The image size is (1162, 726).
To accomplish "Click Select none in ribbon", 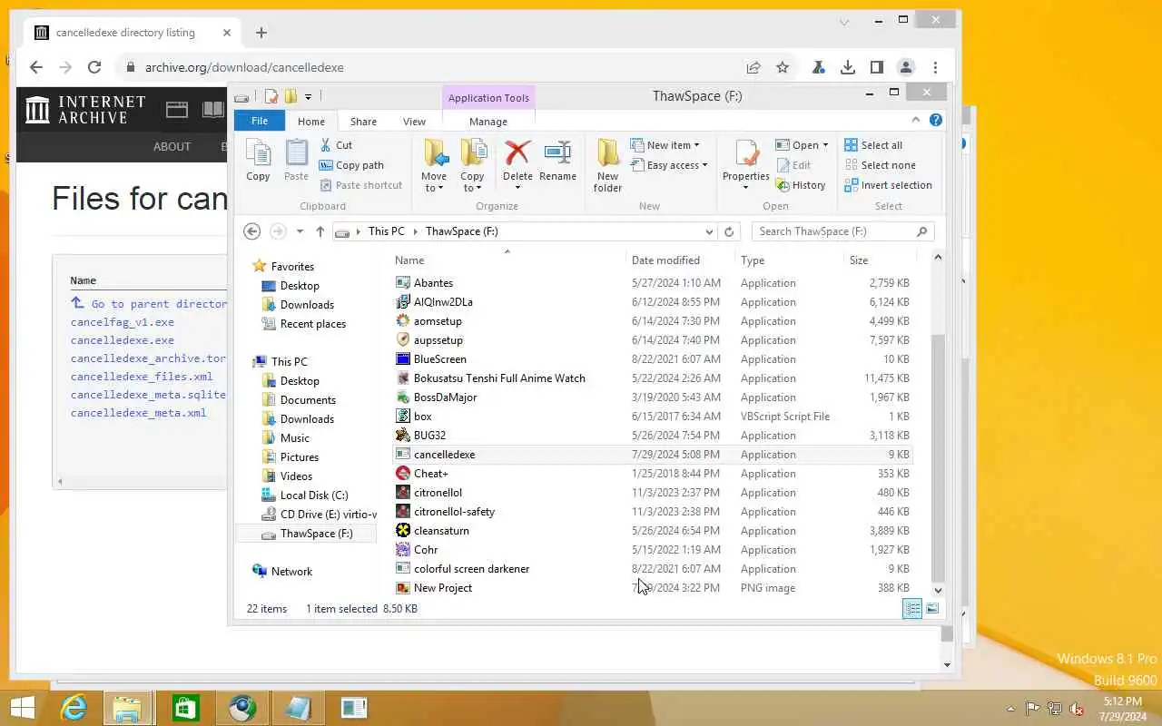I will point(880,165).
